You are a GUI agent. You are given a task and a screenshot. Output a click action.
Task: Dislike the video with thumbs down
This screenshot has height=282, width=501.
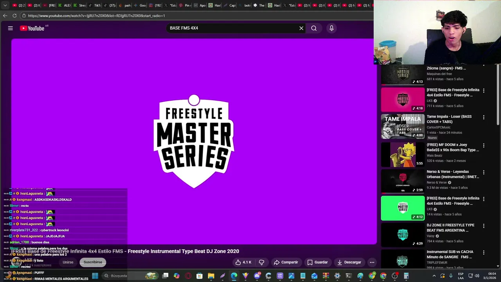coord(261,262)
